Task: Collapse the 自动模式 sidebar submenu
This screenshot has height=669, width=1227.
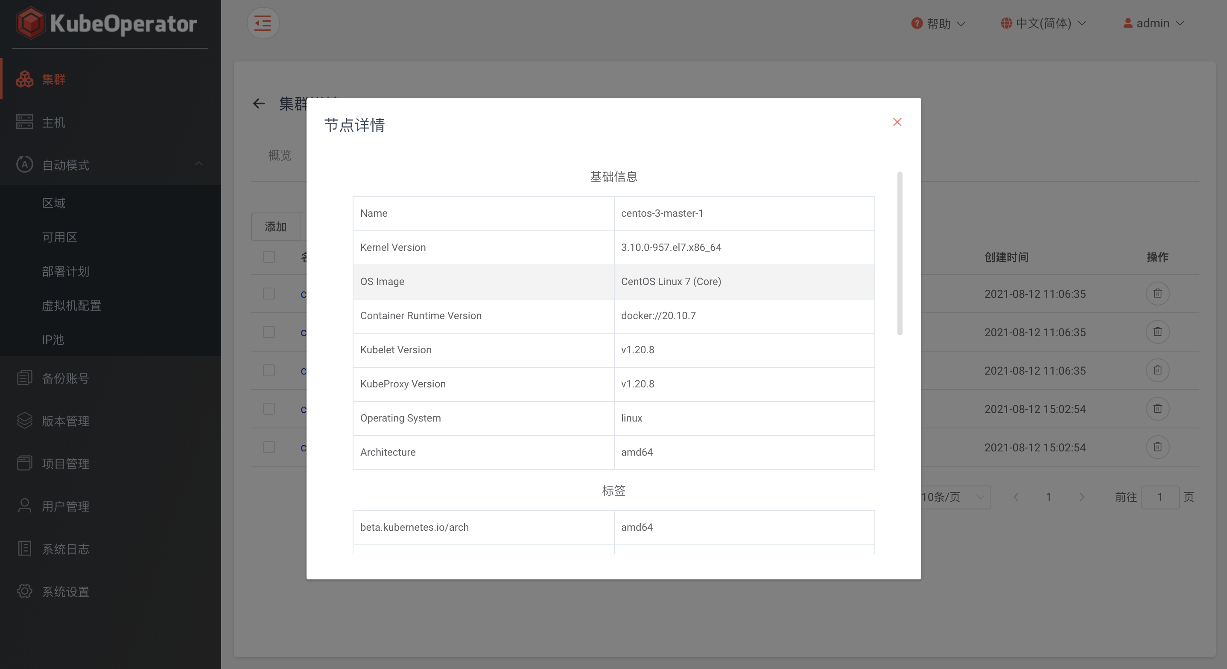Action: point(199,164)
